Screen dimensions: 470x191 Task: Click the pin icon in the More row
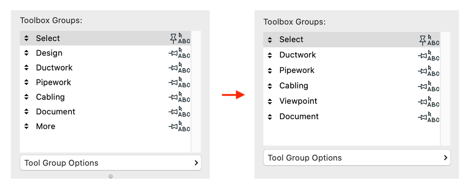[x=173, y=127]
